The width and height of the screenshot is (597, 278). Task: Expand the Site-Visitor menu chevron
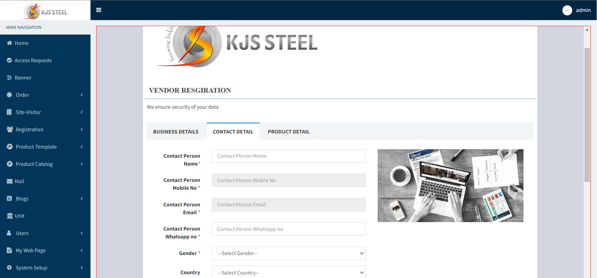coord(82,112)
